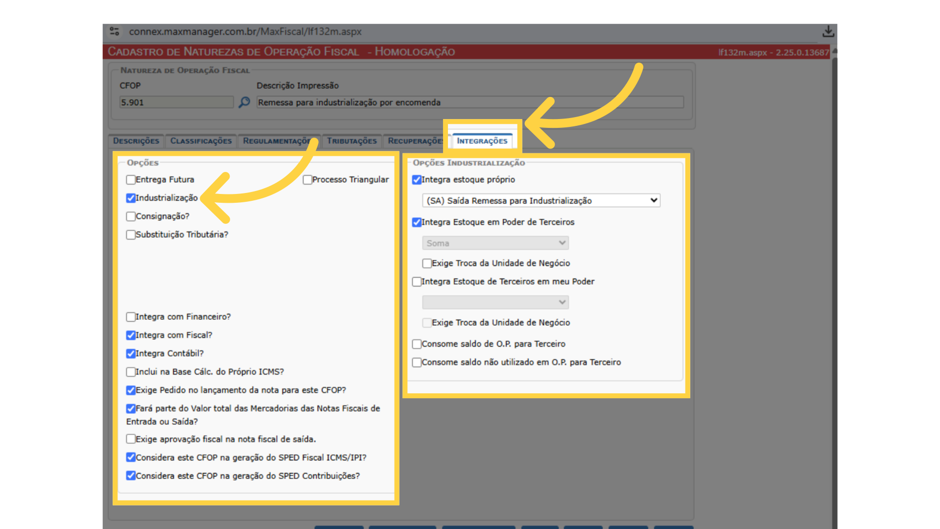The width and height of the screenshot is (940, 529).
Task: Open site permissions icon in address bar
Action: point(115,31)
